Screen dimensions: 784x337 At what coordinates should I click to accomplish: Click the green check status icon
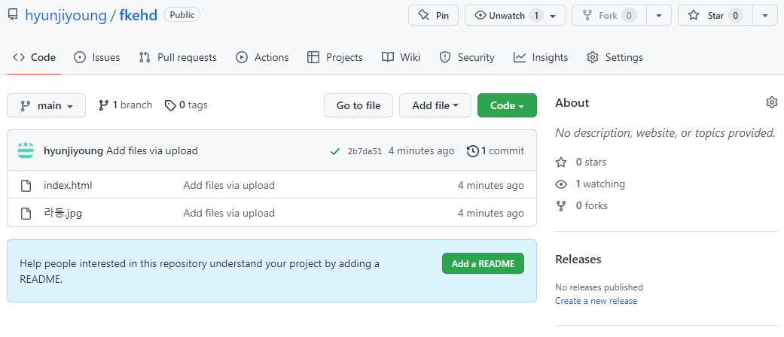pyautogui.click(x=335, y=150)
